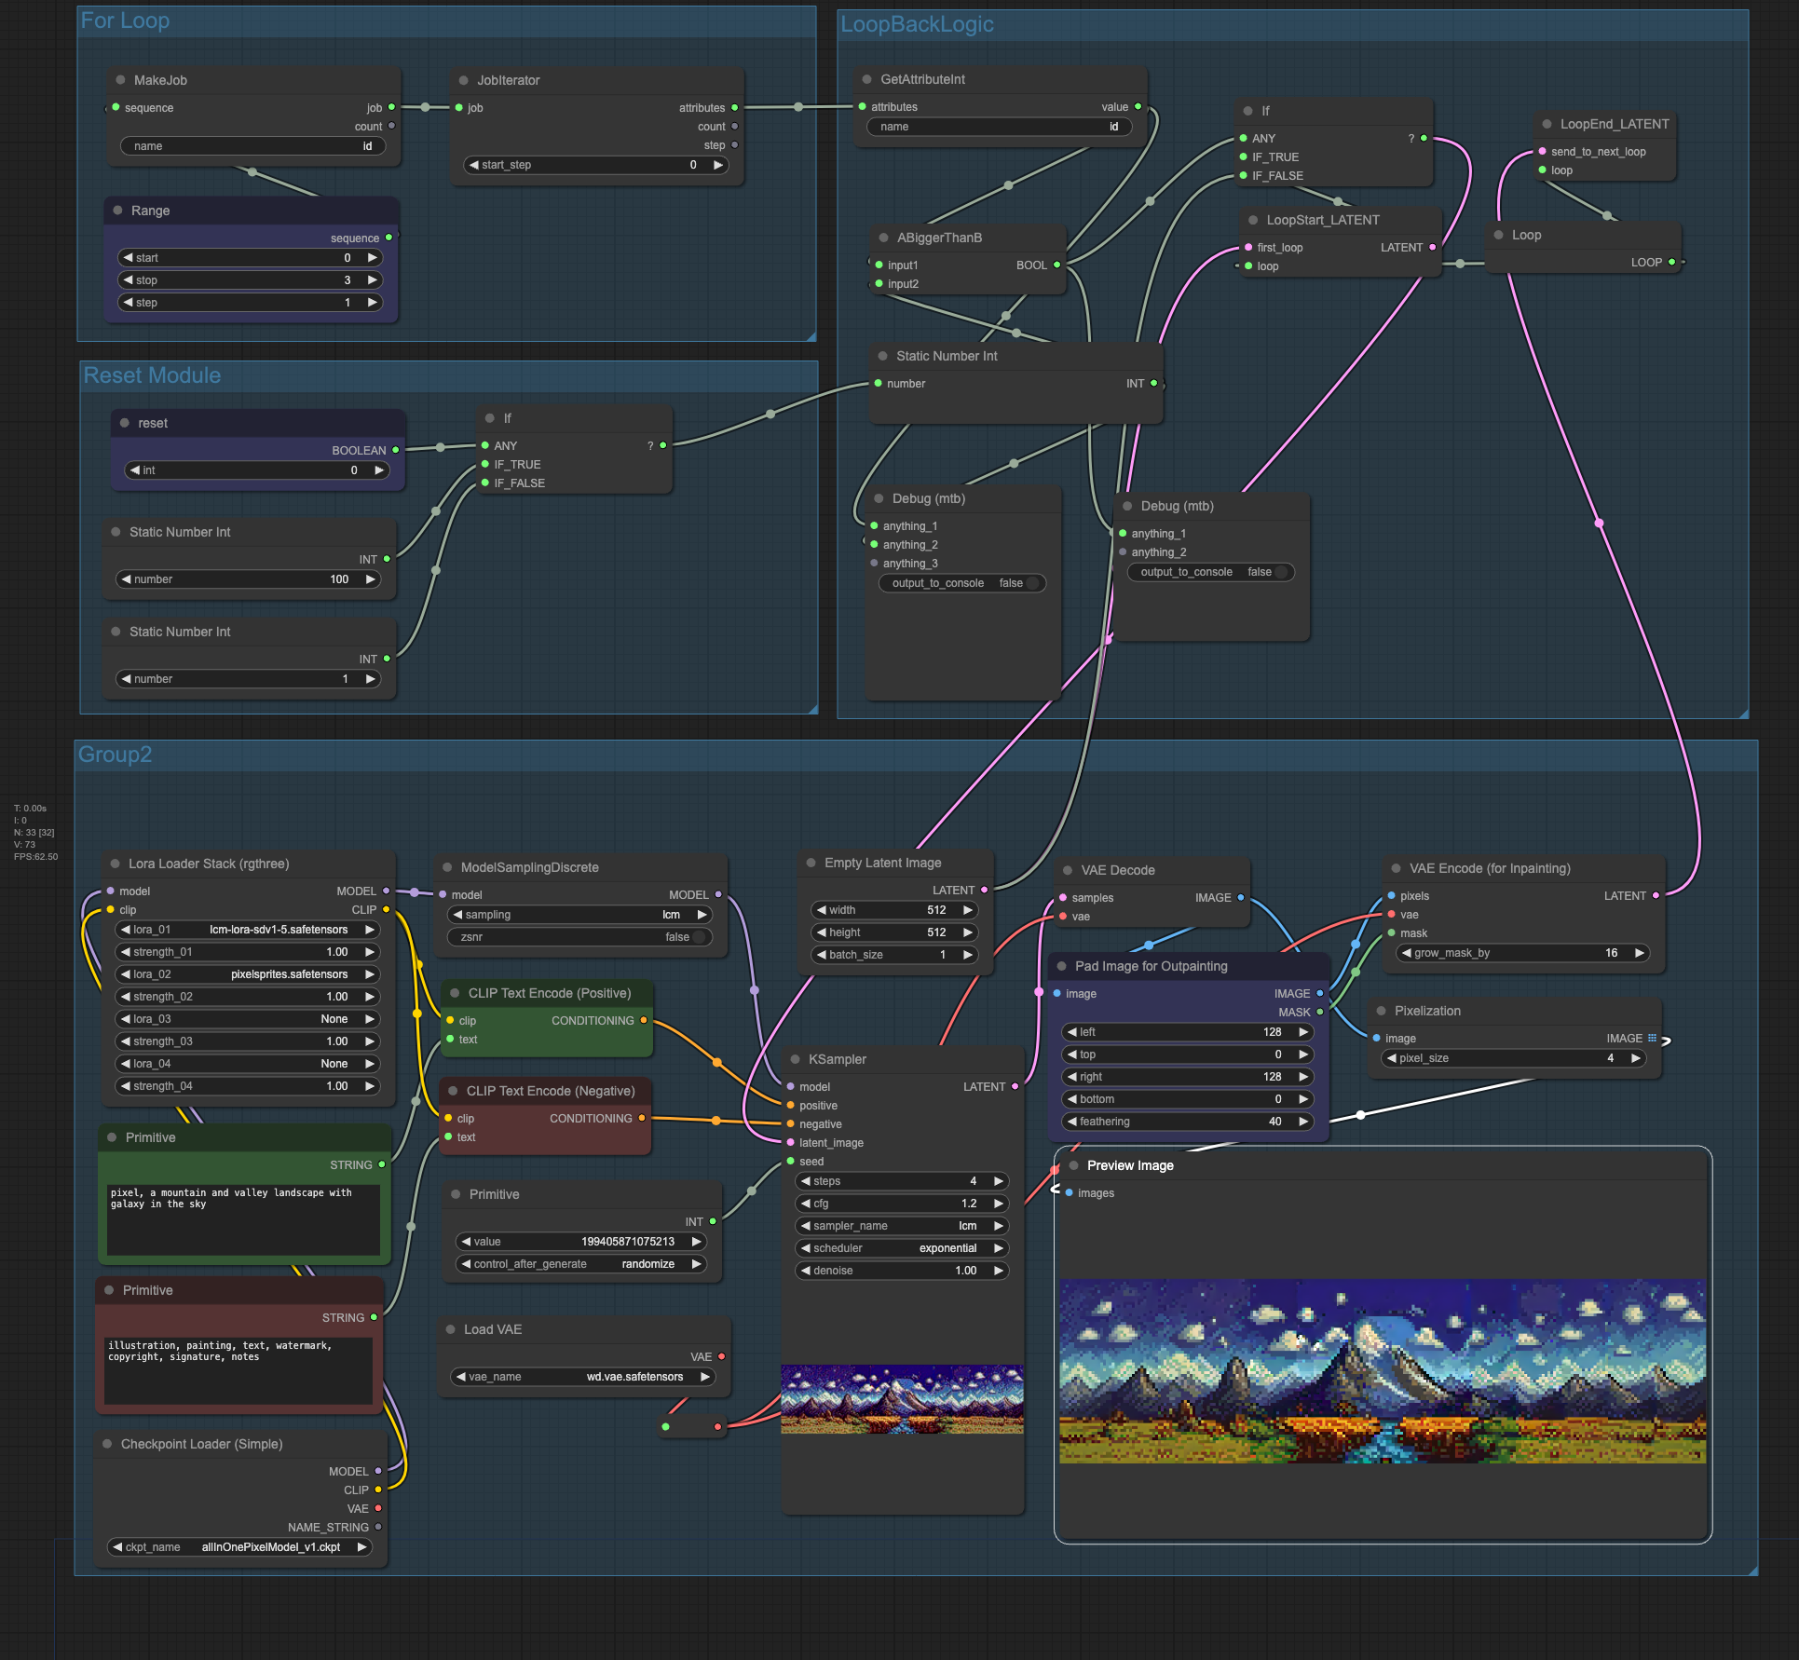Increase Empty Latent Image width
Screen dimensions: 1799x1660
967,910
